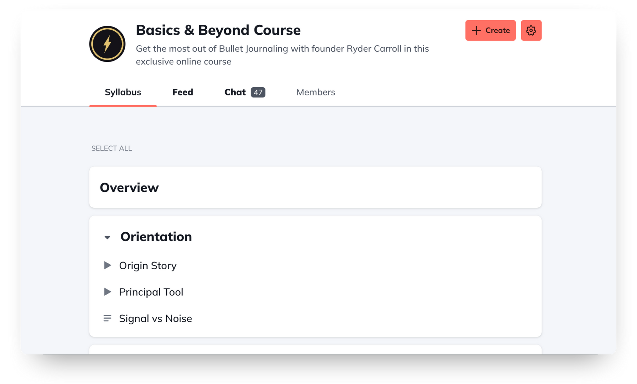Image resolution: width=637 pixels, height=384 pixels.
Task: Open the Chat tab
Action: point(235,92)
